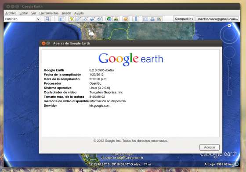Click the Alt. ojo altitude readout
Viewport: 246px width, 172px height.
pos(218,165)
